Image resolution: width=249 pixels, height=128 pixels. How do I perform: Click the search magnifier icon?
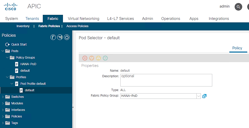(x=238, y=7)
